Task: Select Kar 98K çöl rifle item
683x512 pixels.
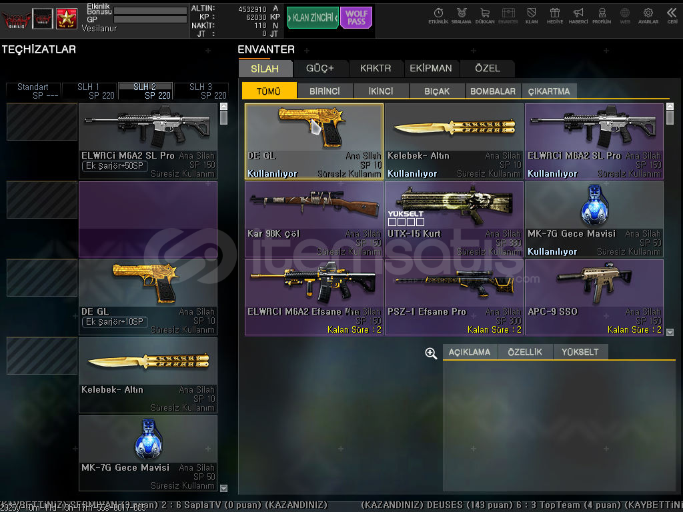Action: point(314,219)
